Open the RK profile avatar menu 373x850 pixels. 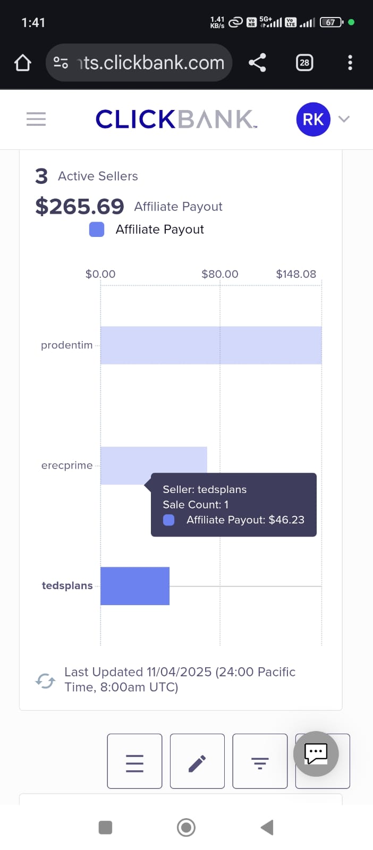pos(313,119)
